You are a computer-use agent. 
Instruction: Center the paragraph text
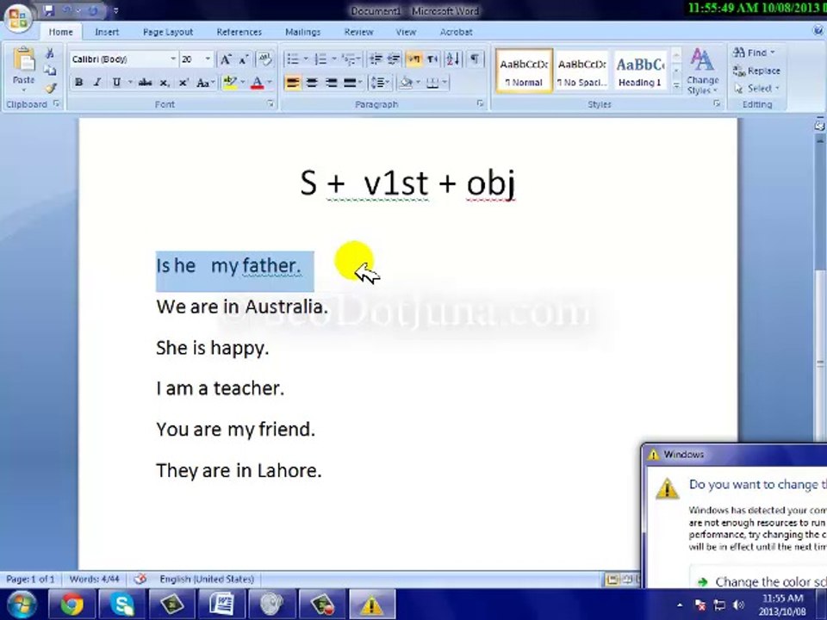tap(312, 83)
